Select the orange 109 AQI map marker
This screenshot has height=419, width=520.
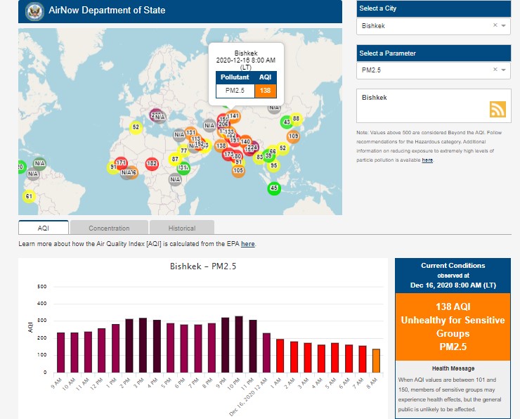point(293,136)
